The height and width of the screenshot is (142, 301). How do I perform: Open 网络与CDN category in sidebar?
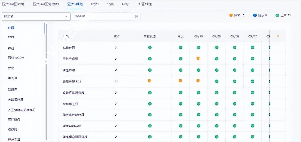(x=16, y=58)
